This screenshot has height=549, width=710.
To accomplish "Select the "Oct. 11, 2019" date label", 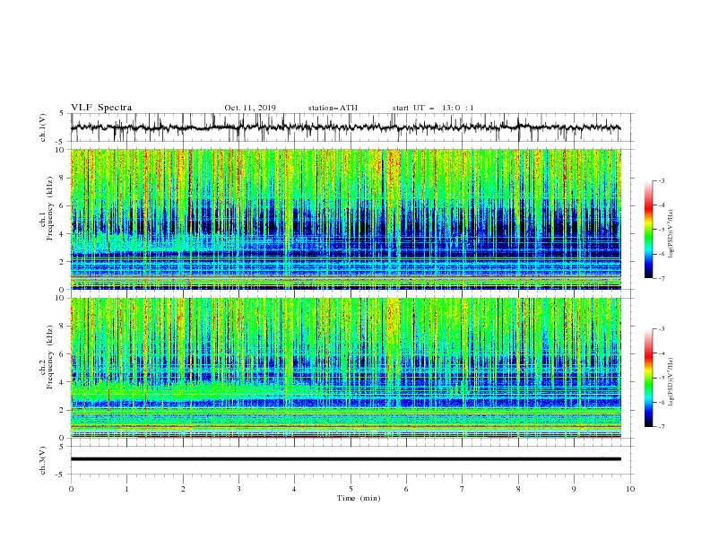I will (250, 108).
